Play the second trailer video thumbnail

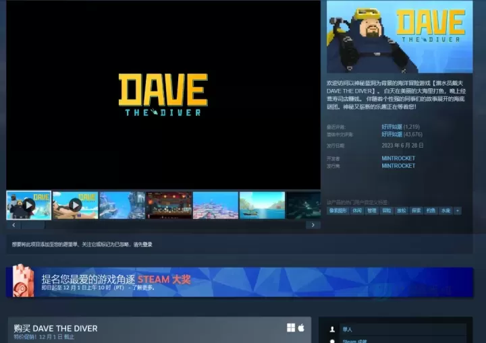pos(75,205)
